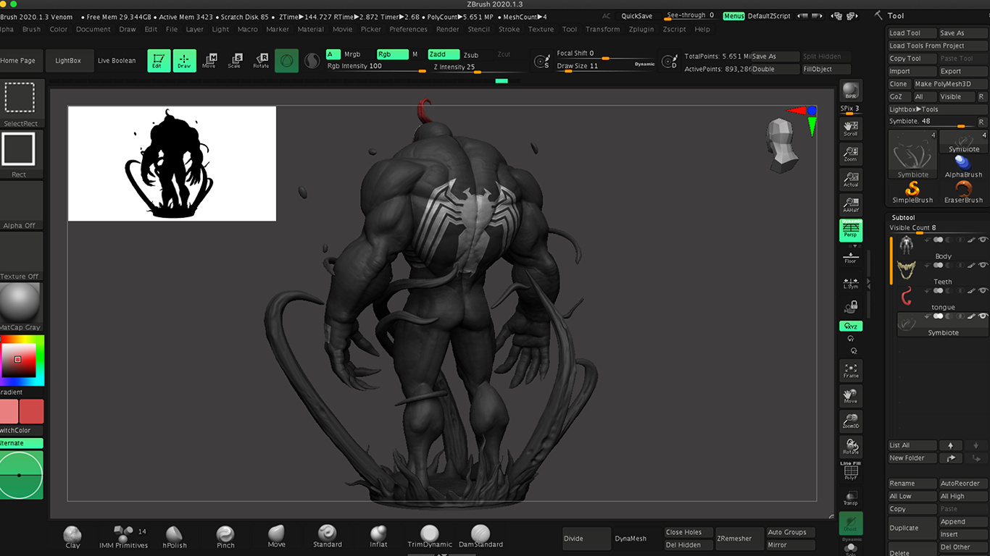Pick a color in the color picker square
990x556 pixels.
pos(18,361)
